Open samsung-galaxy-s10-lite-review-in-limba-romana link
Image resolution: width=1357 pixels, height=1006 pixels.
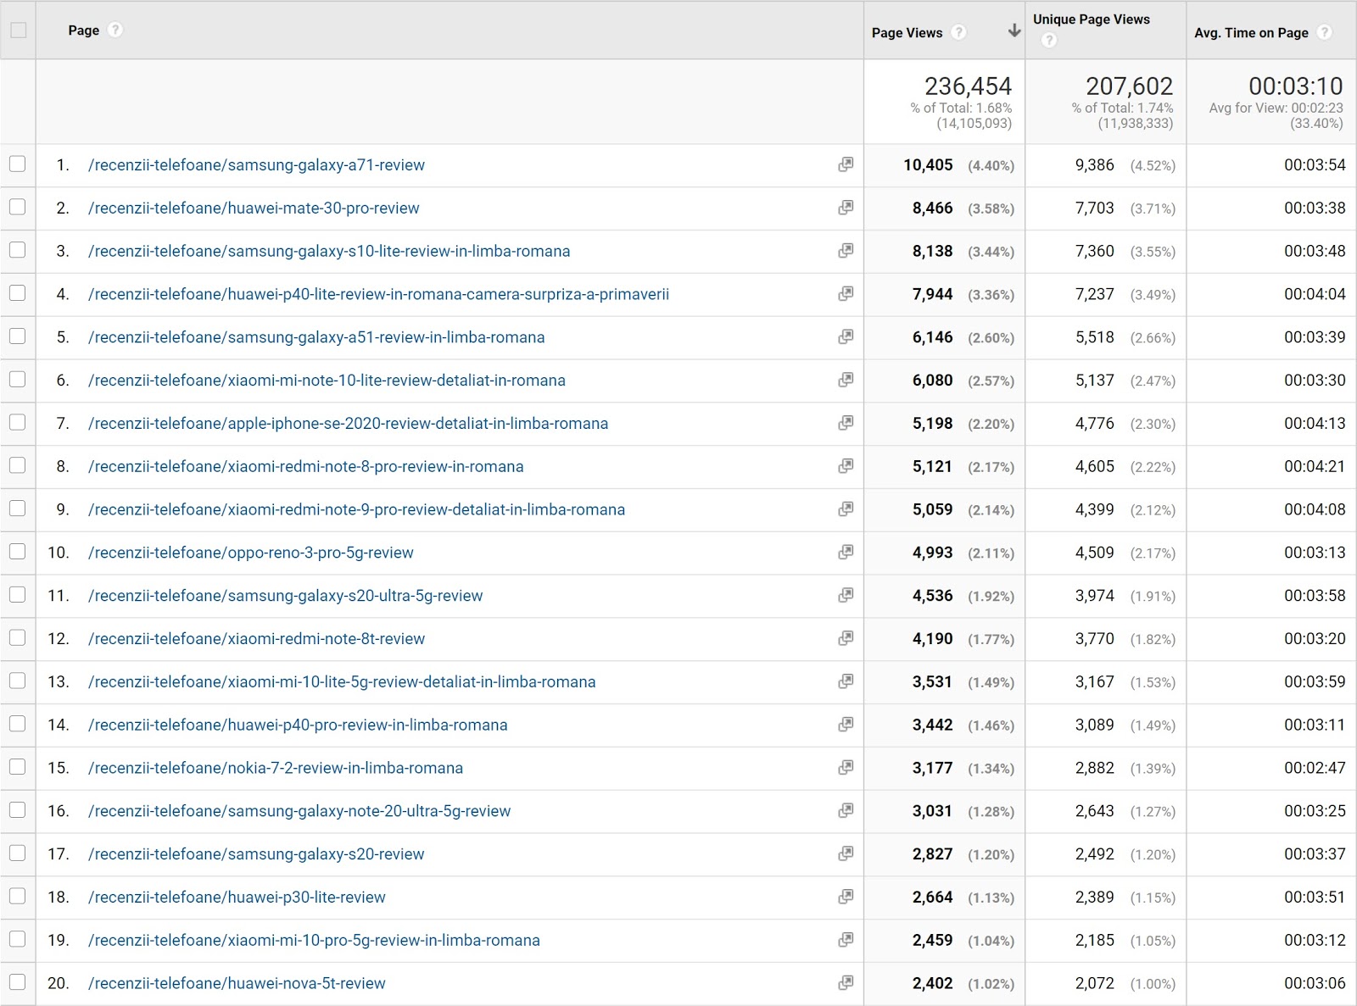tap(329, 252)
